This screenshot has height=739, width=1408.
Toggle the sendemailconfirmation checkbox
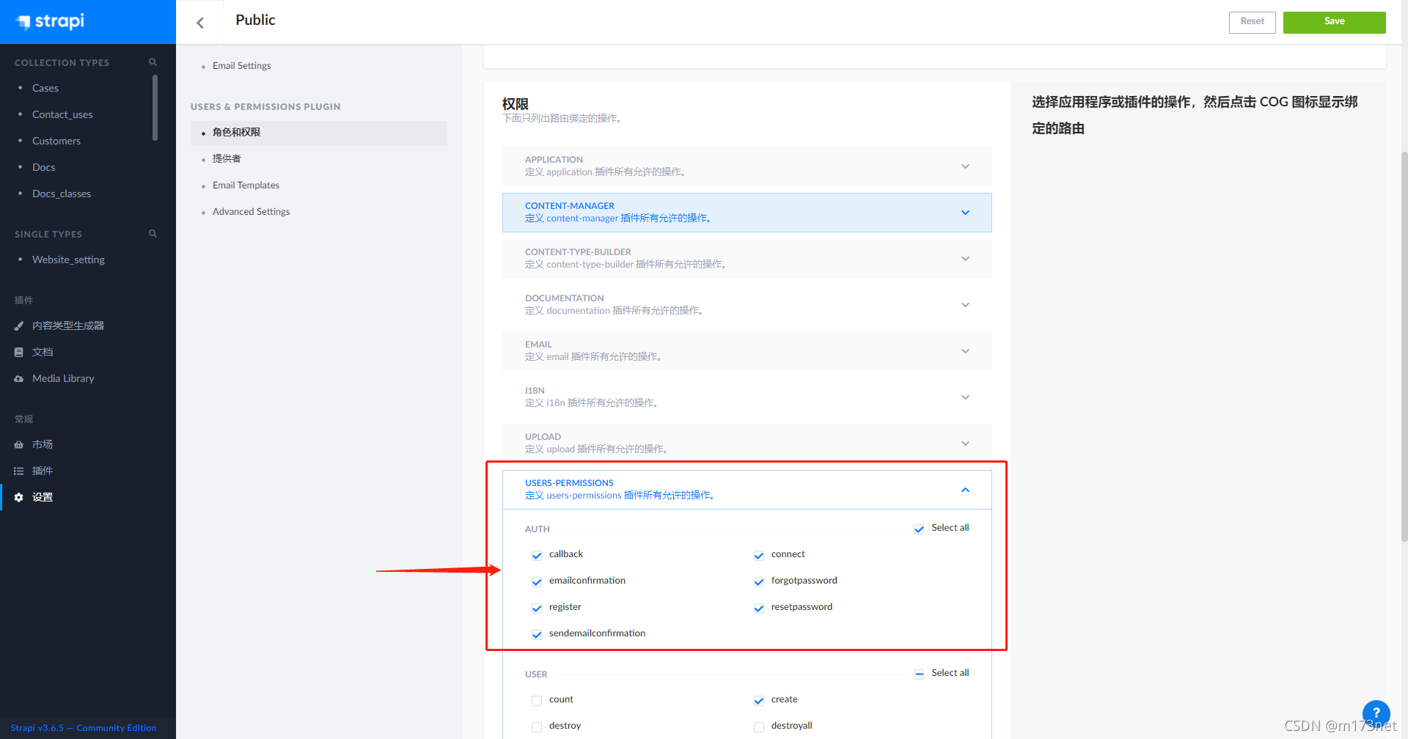click(x=537, y=634)
